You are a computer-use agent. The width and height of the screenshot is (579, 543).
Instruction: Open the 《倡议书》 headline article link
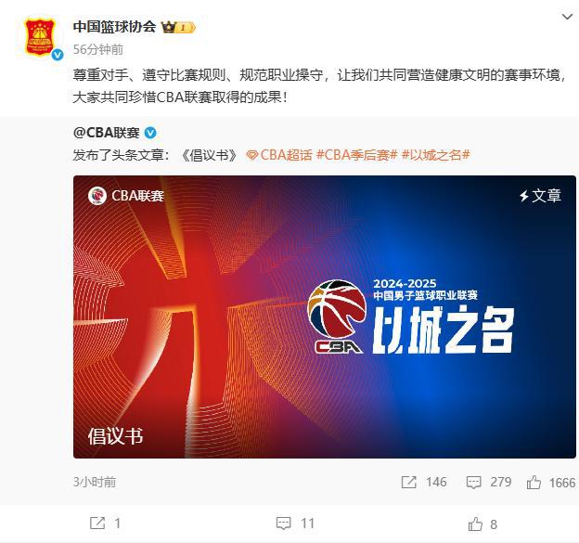(x=209, y=155)
